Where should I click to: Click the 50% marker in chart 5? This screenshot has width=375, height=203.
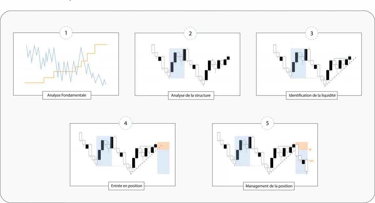(311, 161)
